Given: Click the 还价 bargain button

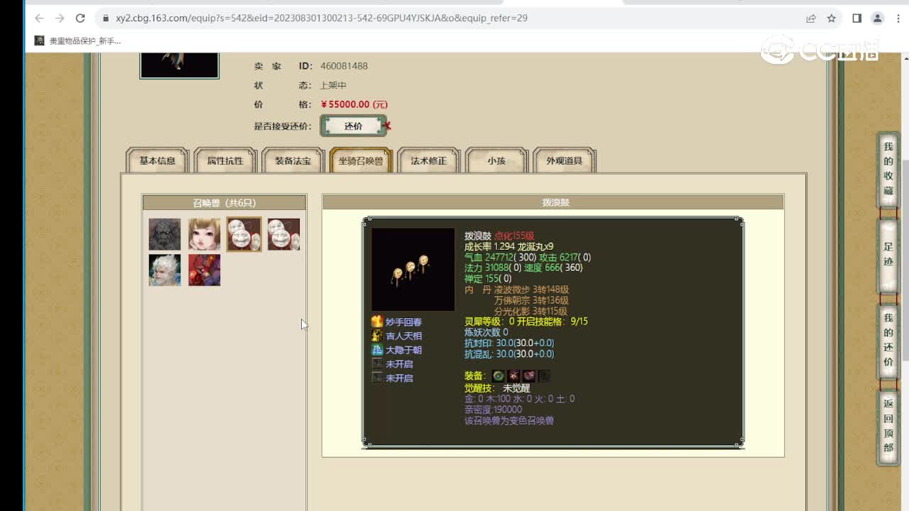Looking at the screenshot, I should tap(354, 126).
